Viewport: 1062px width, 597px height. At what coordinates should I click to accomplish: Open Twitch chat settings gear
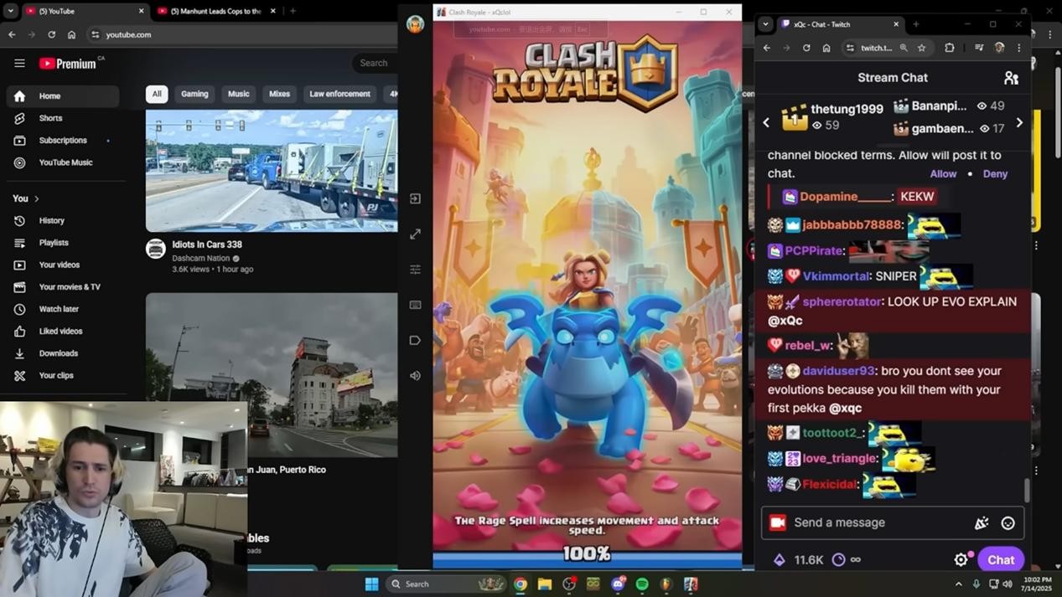[x=961, y=559]
